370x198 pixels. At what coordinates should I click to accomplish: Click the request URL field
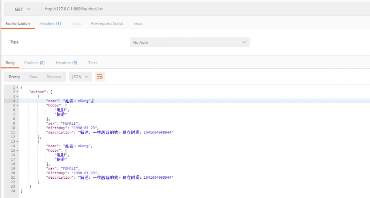tap(205, 9)
